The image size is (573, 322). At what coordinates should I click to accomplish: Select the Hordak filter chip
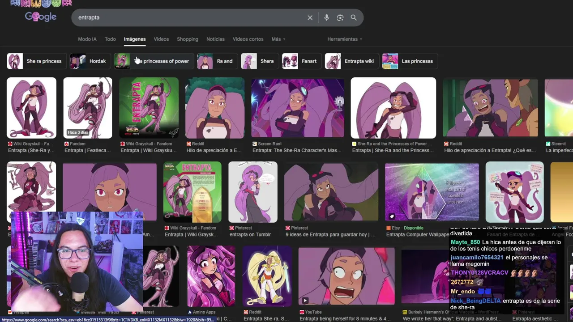pos(90,61)
